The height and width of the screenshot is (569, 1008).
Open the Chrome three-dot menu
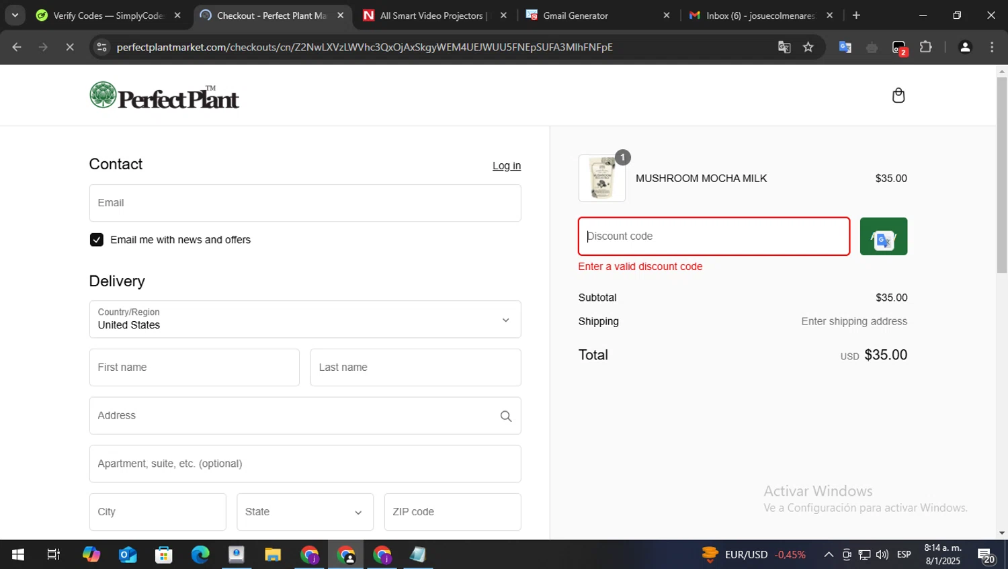pyautogui.click(x=992, y=47)
